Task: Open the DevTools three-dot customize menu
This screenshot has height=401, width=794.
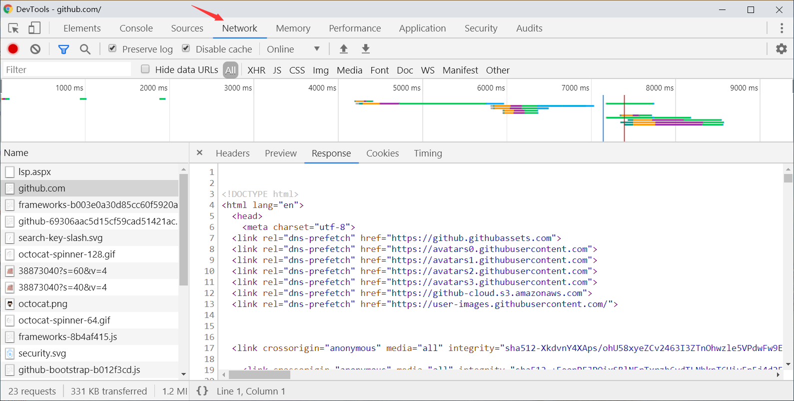Action: 782,28
